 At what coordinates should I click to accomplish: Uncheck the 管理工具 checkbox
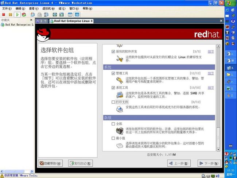click(x=113, y=73)
